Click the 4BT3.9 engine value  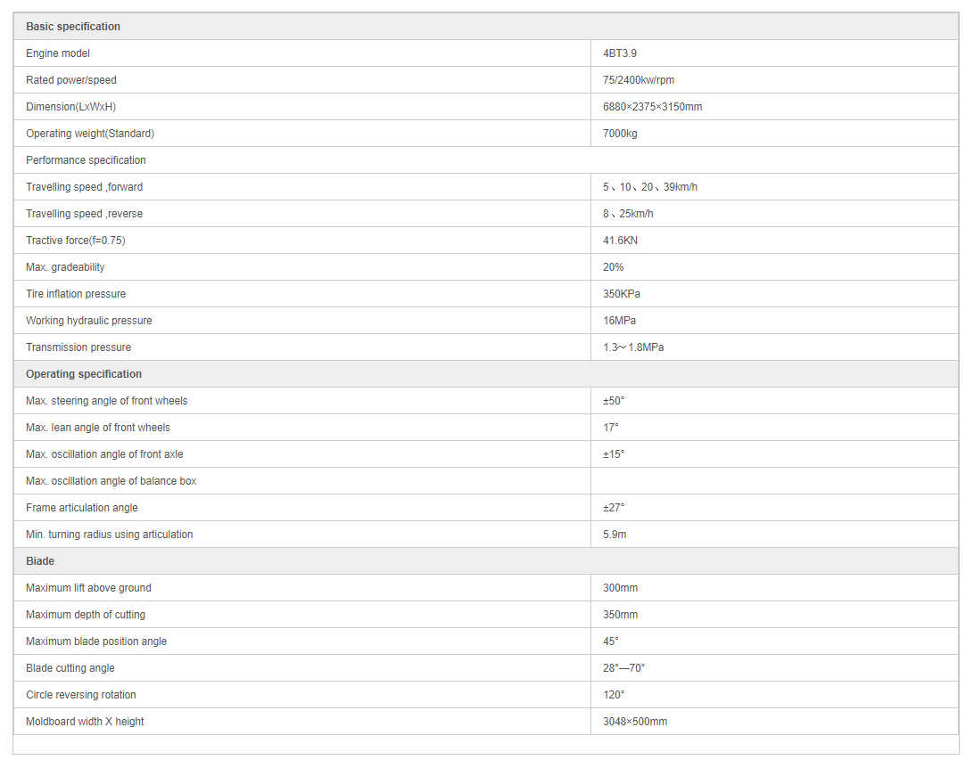(x=620, y=53)
